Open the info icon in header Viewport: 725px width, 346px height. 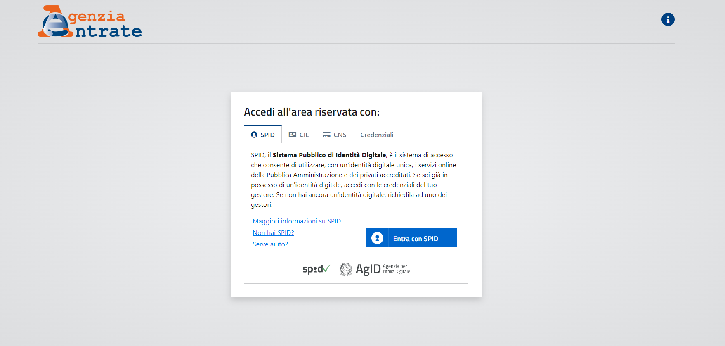pos(668,19)
